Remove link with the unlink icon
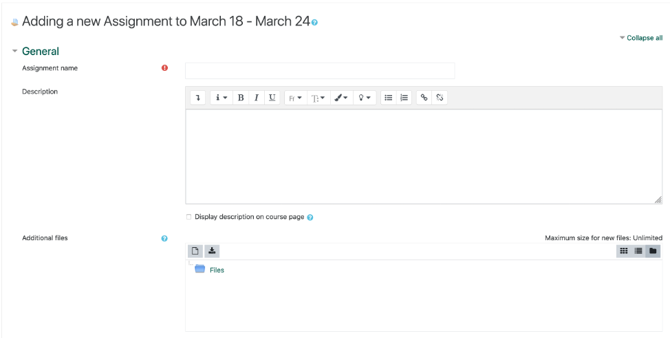The width and height of the screenshot is (670, 338). coord(440,98)
